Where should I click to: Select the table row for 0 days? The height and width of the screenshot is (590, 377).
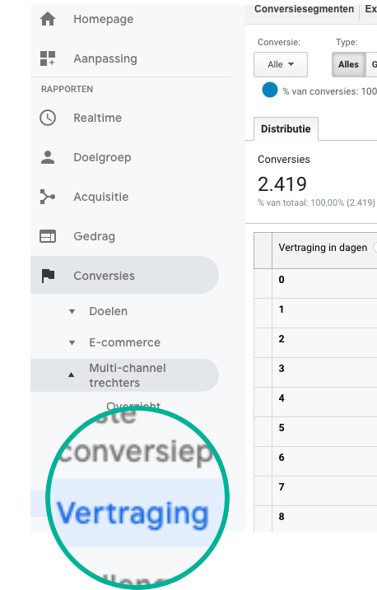coord(315,283)
